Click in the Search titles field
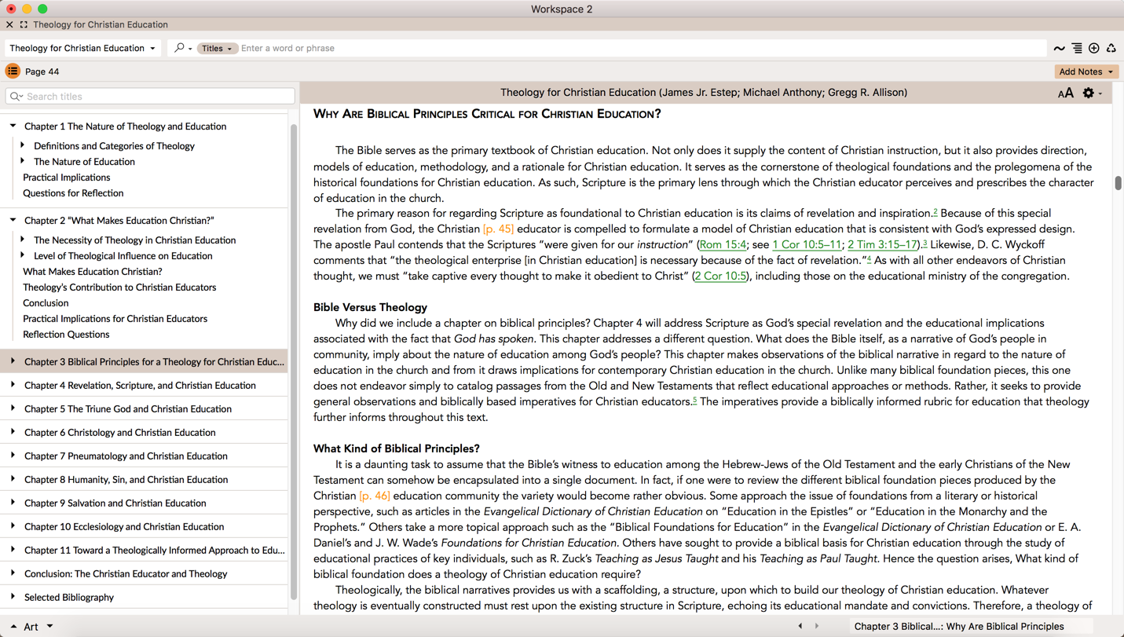1124x637 pixels. 150,97
